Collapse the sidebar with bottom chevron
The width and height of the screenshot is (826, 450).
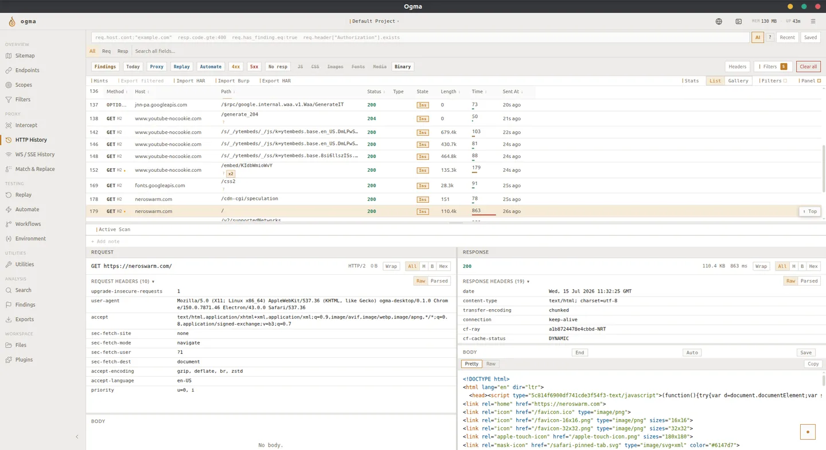click(x=77, y=437)
